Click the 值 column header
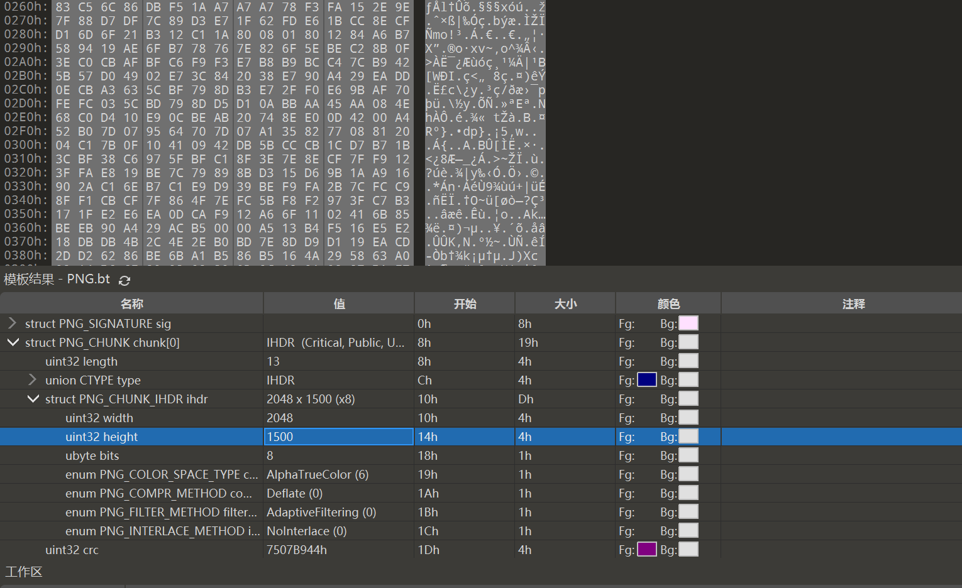The image size is (962, 588). tap(339, 303)
